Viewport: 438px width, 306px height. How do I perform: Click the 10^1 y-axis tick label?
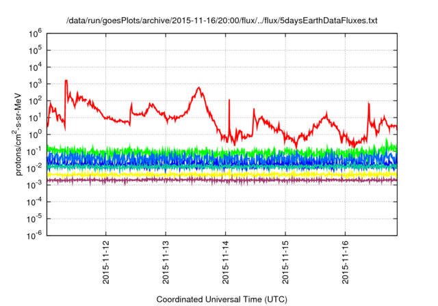click(x=35, y=117)
